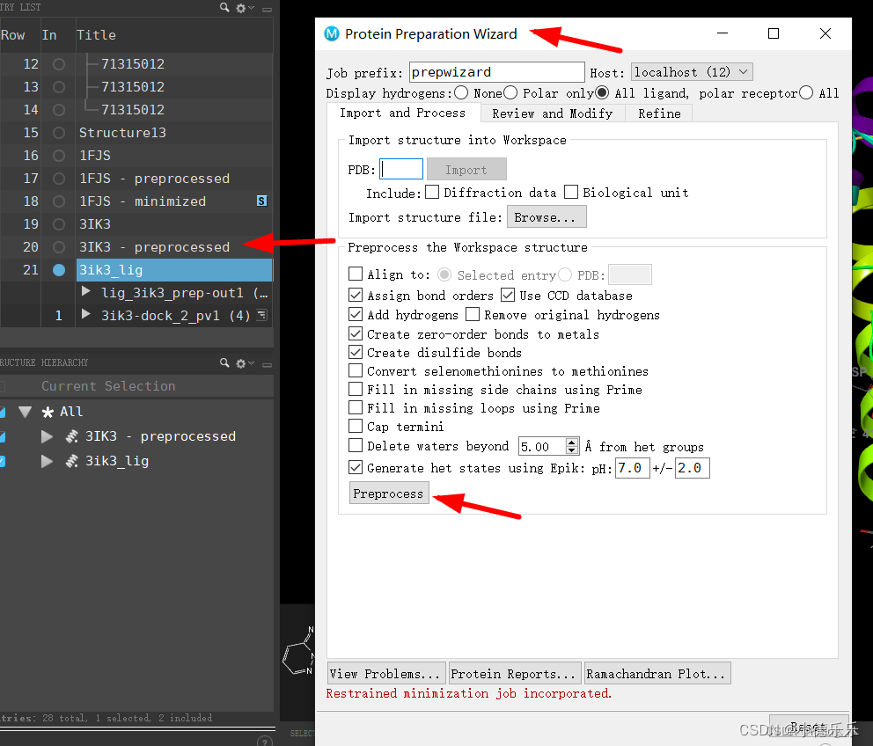The width and height of the screenshot is (873, 746).
Task: Collapse the Structure Hierarchy panel with the minimize bar icon
Action: 267,365
